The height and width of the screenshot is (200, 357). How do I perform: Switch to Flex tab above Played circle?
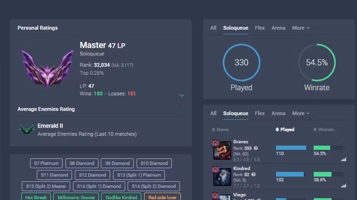coord(260,28)
